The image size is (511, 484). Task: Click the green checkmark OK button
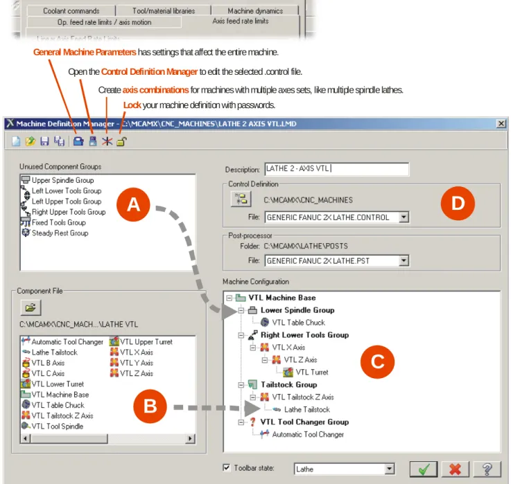[x=424, y=469]
